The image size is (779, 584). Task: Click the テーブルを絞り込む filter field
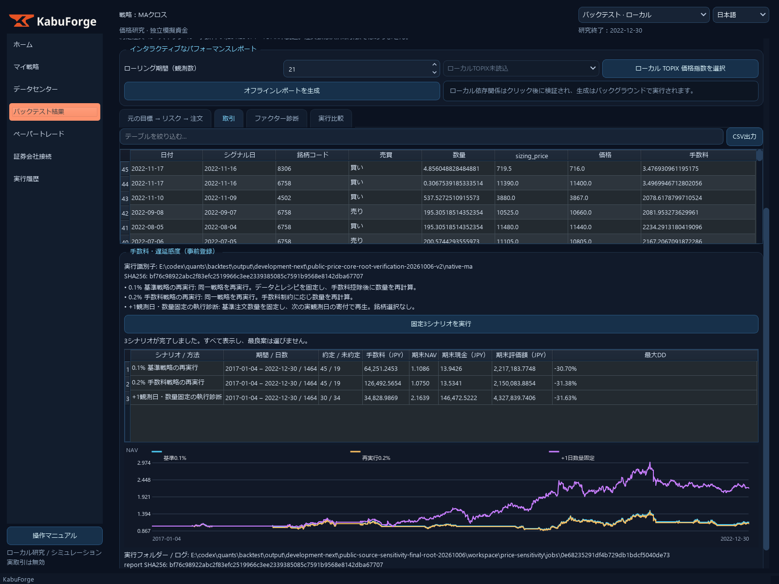pos(421,136)
